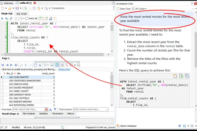197x131 pixels.
Task: Click replace-in-editor icon with green arrows
Action: click(181, 76)
